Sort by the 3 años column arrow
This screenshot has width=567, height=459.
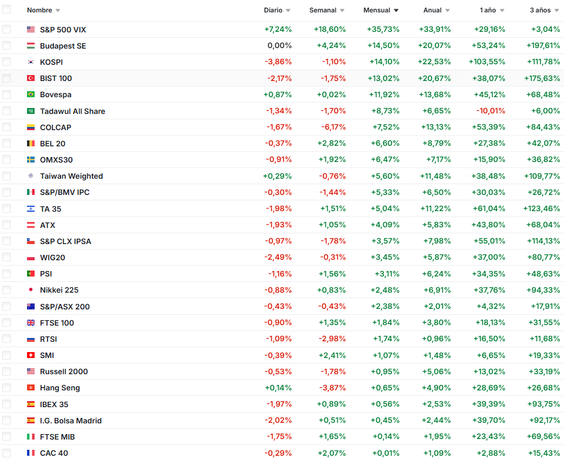[555, 11]
